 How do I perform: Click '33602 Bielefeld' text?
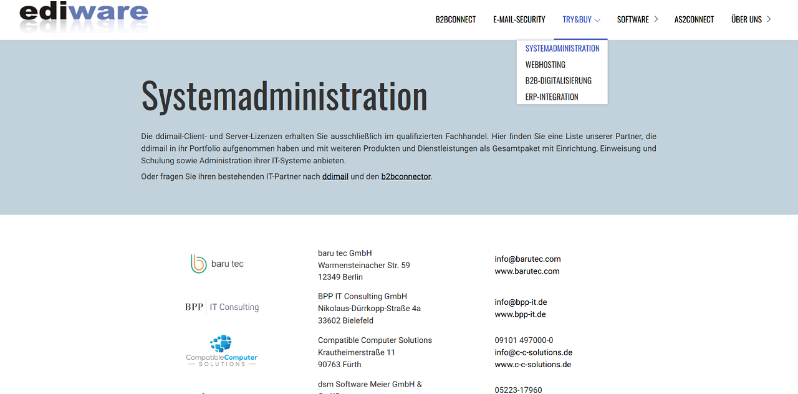coord(346,320)
